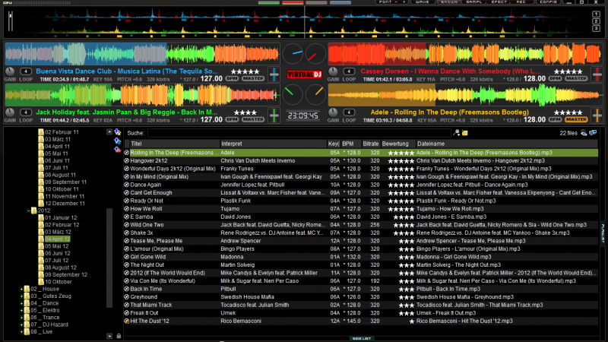608x342 pixels.
Task: Toggle MASTER on Cassey Doreen deck
Action: [576, 79]
